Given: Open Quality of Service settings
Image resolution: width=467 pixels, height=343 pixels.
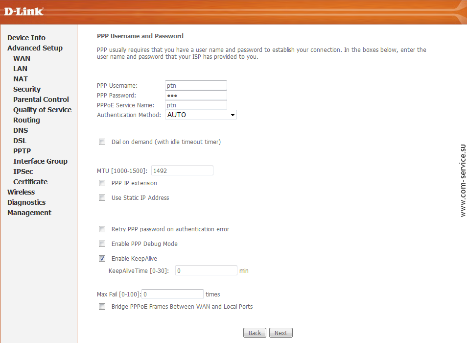Looking at the screenshot, I should [x=42, y=110].
